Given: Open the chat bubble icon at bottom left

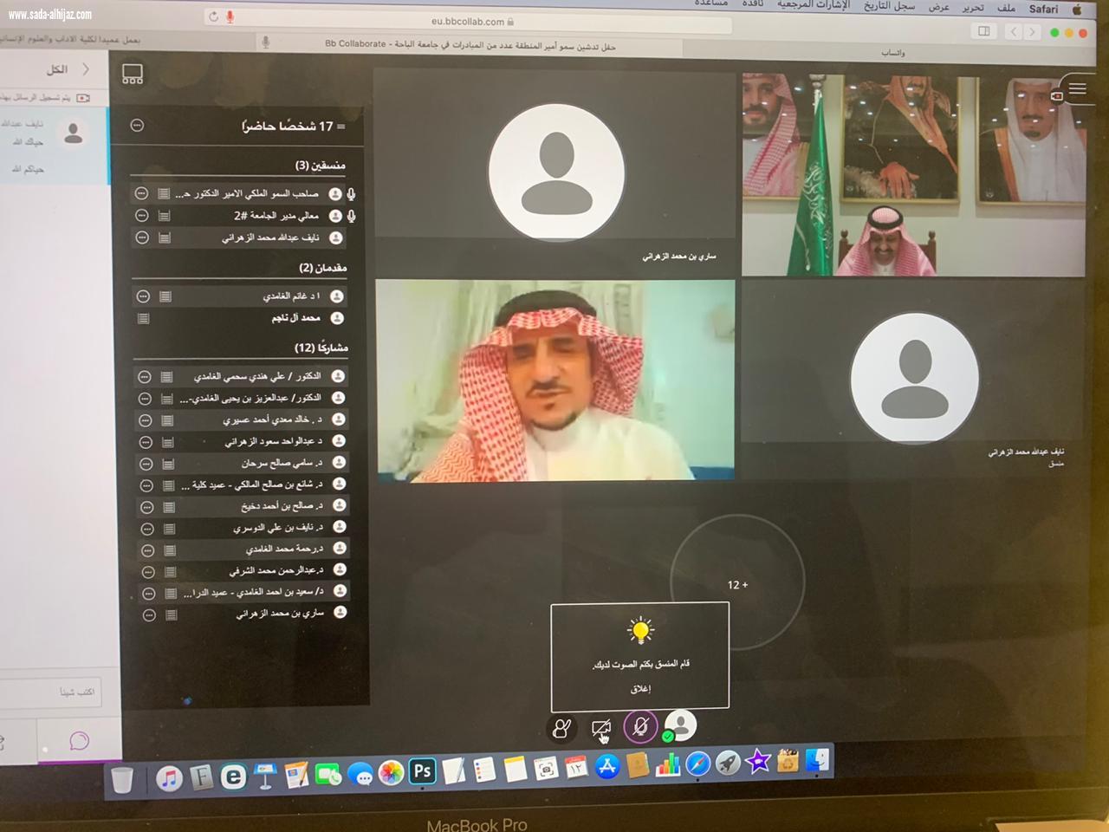Looking at the screenshot, I should [x=79, y=739].
